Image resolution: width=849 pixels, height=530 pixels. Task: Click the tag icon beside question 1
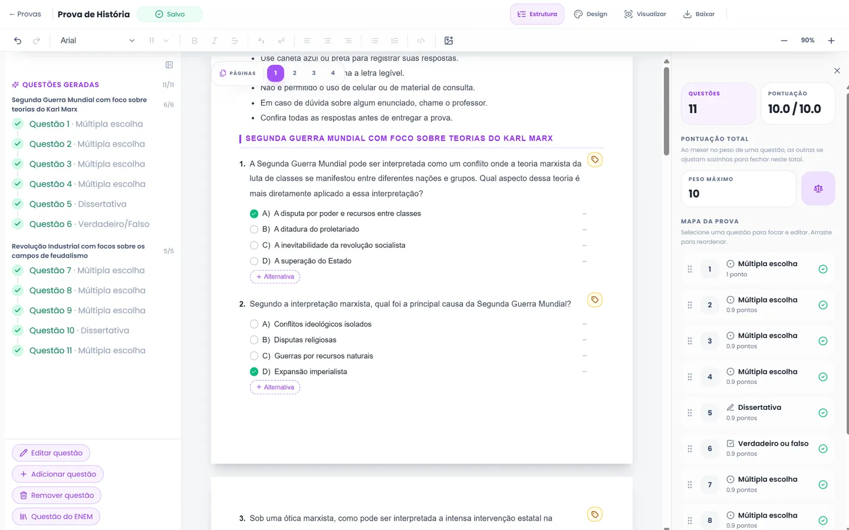[595, 160]
